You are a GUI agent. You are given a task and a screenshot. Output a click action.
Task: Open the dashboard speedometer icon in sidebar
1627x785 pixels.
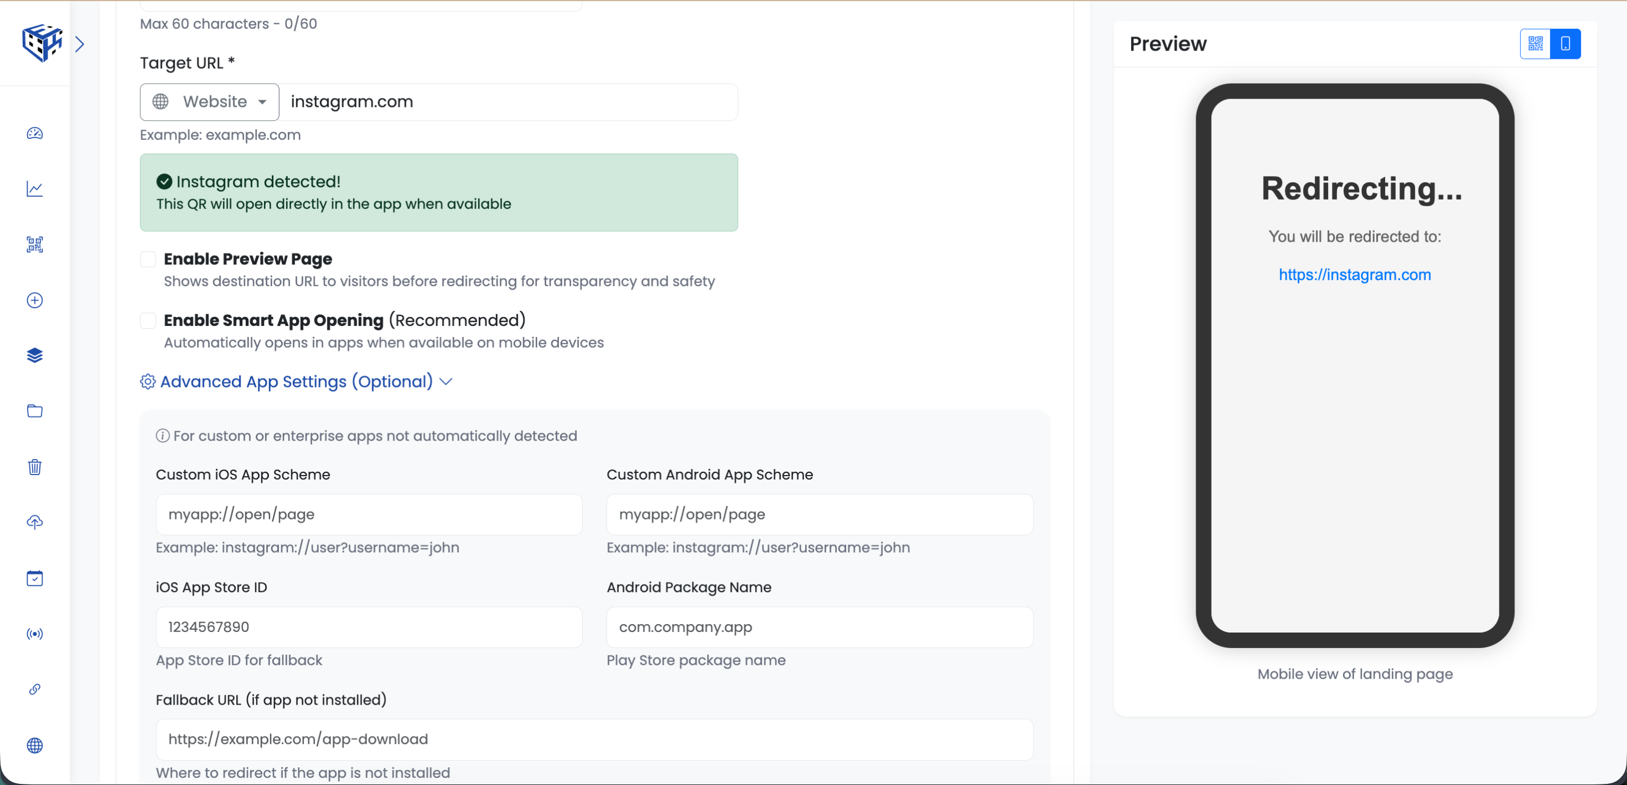point(35,133)
